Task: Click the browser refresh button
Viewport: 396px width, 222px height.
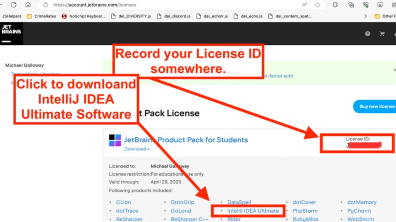Action: [x=14, y=5]
